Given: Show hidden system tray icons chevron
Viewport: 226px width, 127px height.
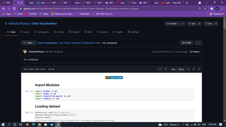Looking at the screenshot, I should [x=183, y=124].
